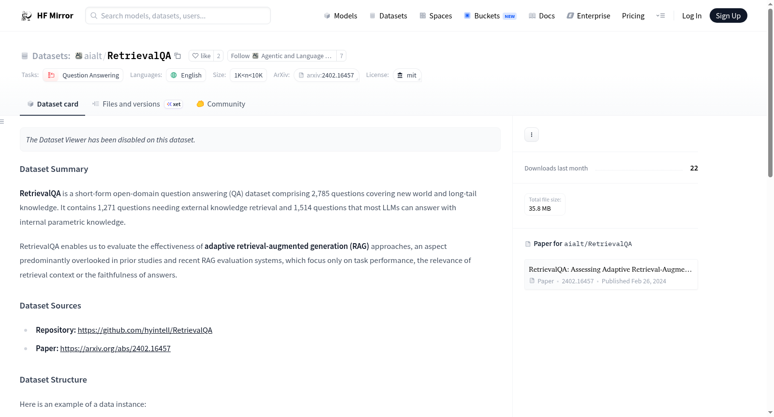Image resolution: width=774 pixels, height=417 pixels.
Task: Click the Sign Up button
Action: click(x=729, y=15)
